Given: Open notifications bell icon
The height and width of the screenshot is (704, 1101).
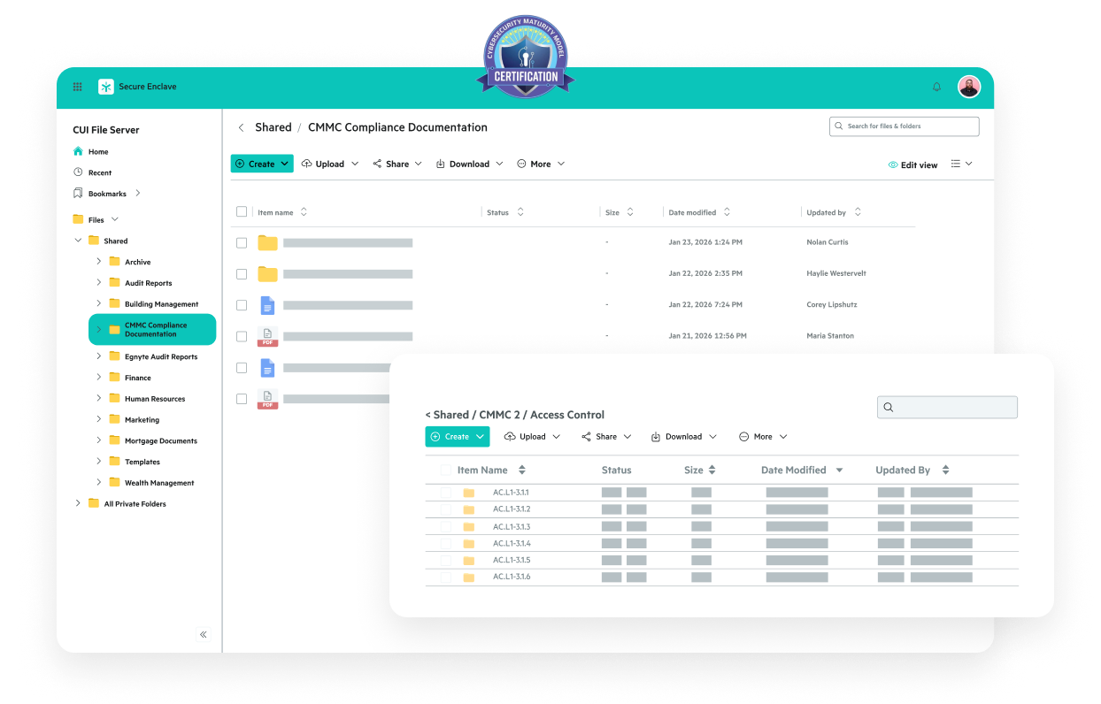Looking at the screenshot, I should [936, 87].
